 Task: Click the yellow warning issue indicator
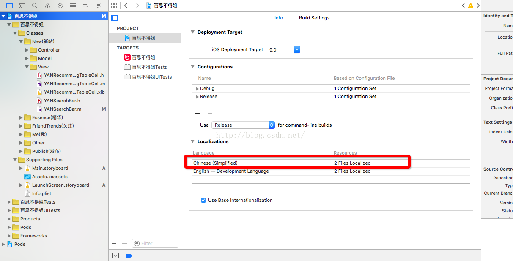pyautogui.click(x=471, y=6)
